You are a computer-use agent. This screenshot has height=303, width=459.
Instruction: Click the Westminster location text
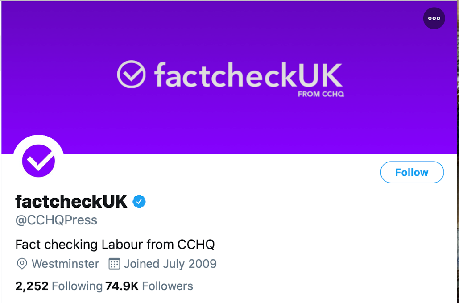(x=65, y=264)
